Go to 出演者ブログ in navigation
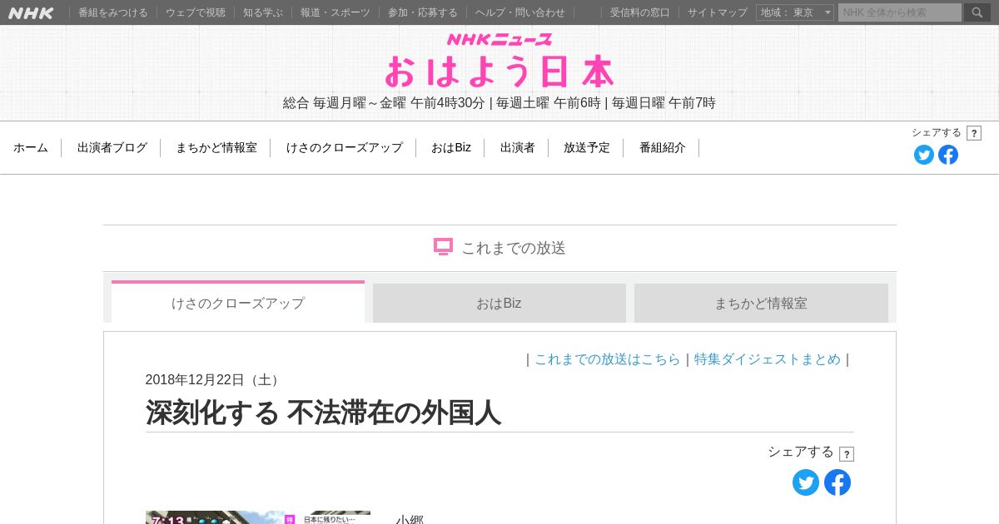Screen dimensions: 999x524 pos(112,147)
